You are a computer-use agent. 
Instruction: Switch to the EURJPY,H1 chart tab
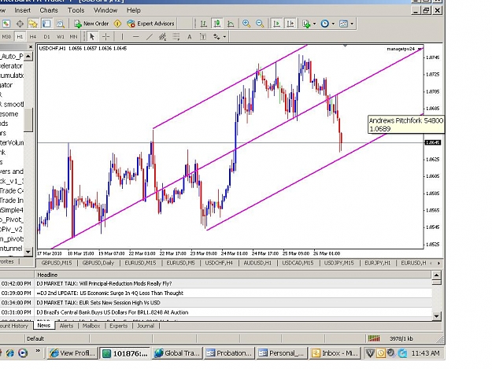pyautogui.click(x=378, y=263)
